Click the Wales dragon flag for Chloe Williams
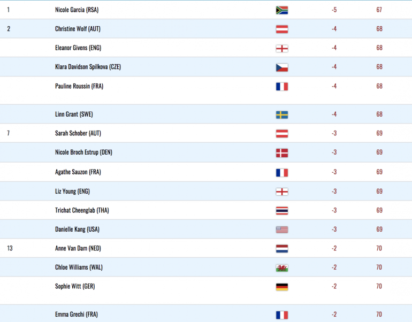Image resolution: width=412 pixels, height=322 pixels. [282, 268]
